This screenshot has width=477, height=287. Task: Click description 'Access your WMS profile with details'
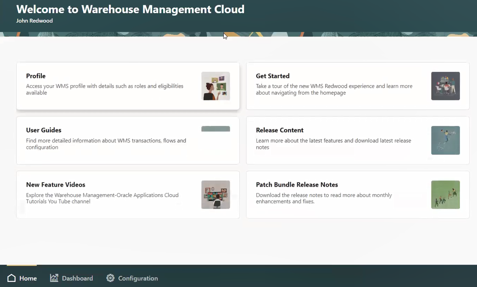105,89
